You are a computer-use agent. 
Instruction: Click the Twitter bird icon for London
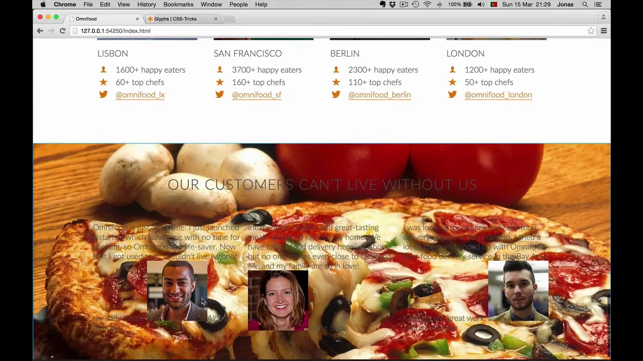point(453,94)
